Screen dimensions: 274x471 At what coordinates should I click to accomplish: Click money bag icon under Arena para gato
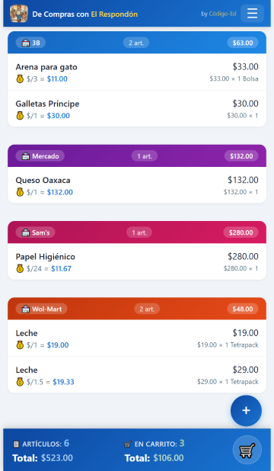click(20, 79)
